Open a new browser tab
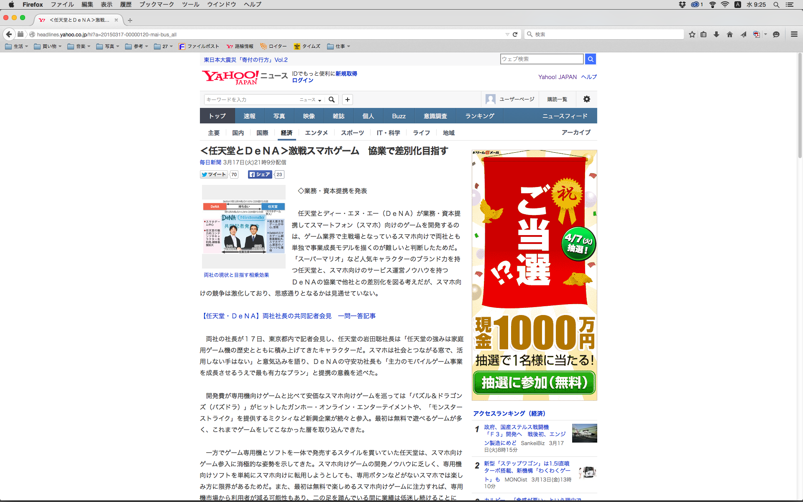Screen dimensions: 803x502 (x=130, y=20)
